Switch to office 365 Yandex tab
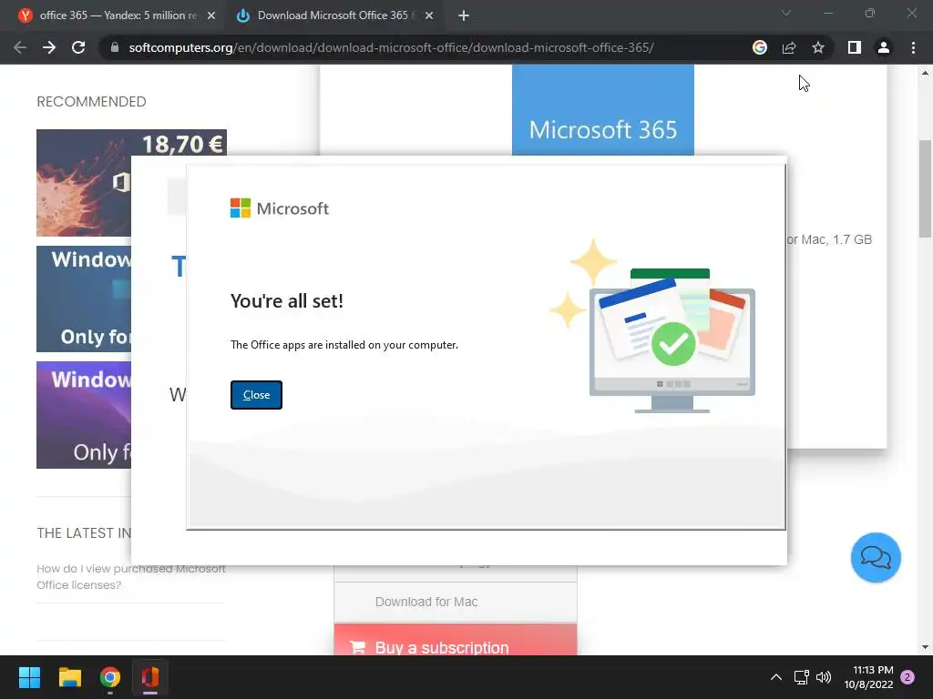 [113, 15]
